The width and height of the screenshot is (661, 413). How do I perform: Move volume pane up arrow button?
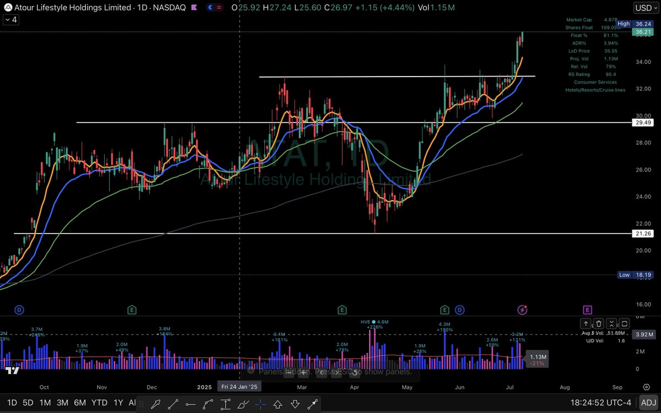[x=586, y=323]
